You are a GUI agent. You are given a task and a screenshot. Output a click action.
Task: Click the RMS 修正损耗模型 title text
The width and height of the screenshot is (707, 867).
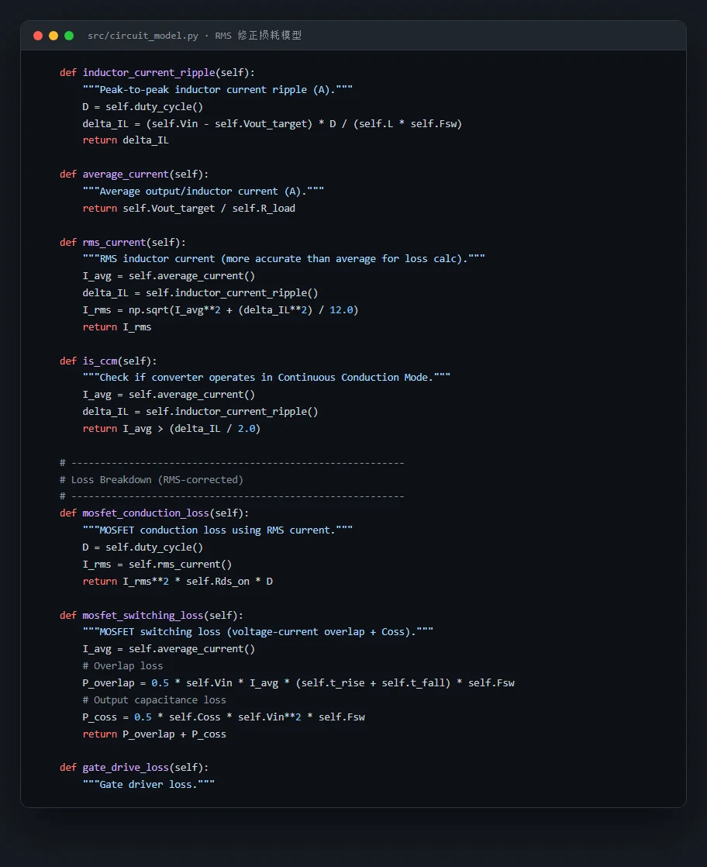click(x=258, y=36)
